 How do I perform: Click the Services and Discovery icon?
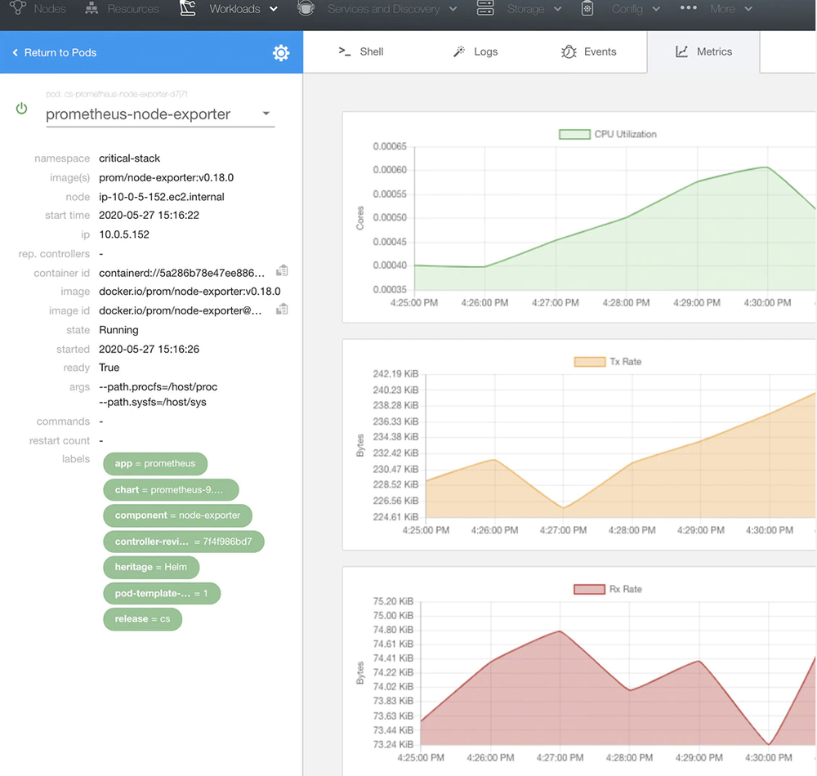pos(306,8)
